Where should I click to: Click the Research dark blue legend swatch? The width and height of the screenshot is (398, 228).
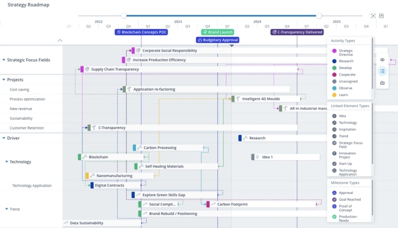pyautogui.click(x=334, y=61)
